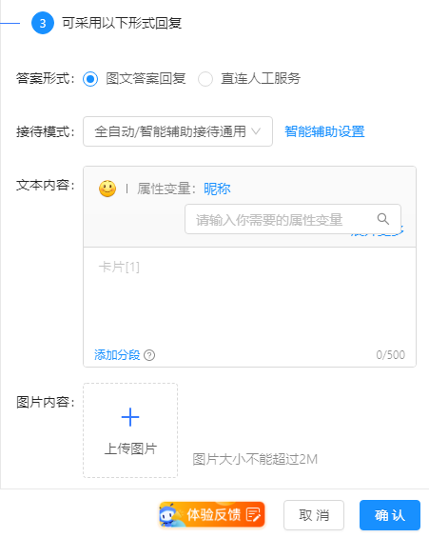Screen dimensions: 429x538
Task: Open the 体验反馈 feedback button
Action: 212,514
